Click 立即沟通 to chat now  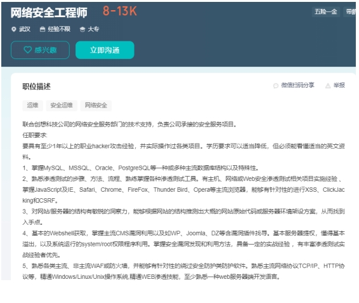click(105, 50)
